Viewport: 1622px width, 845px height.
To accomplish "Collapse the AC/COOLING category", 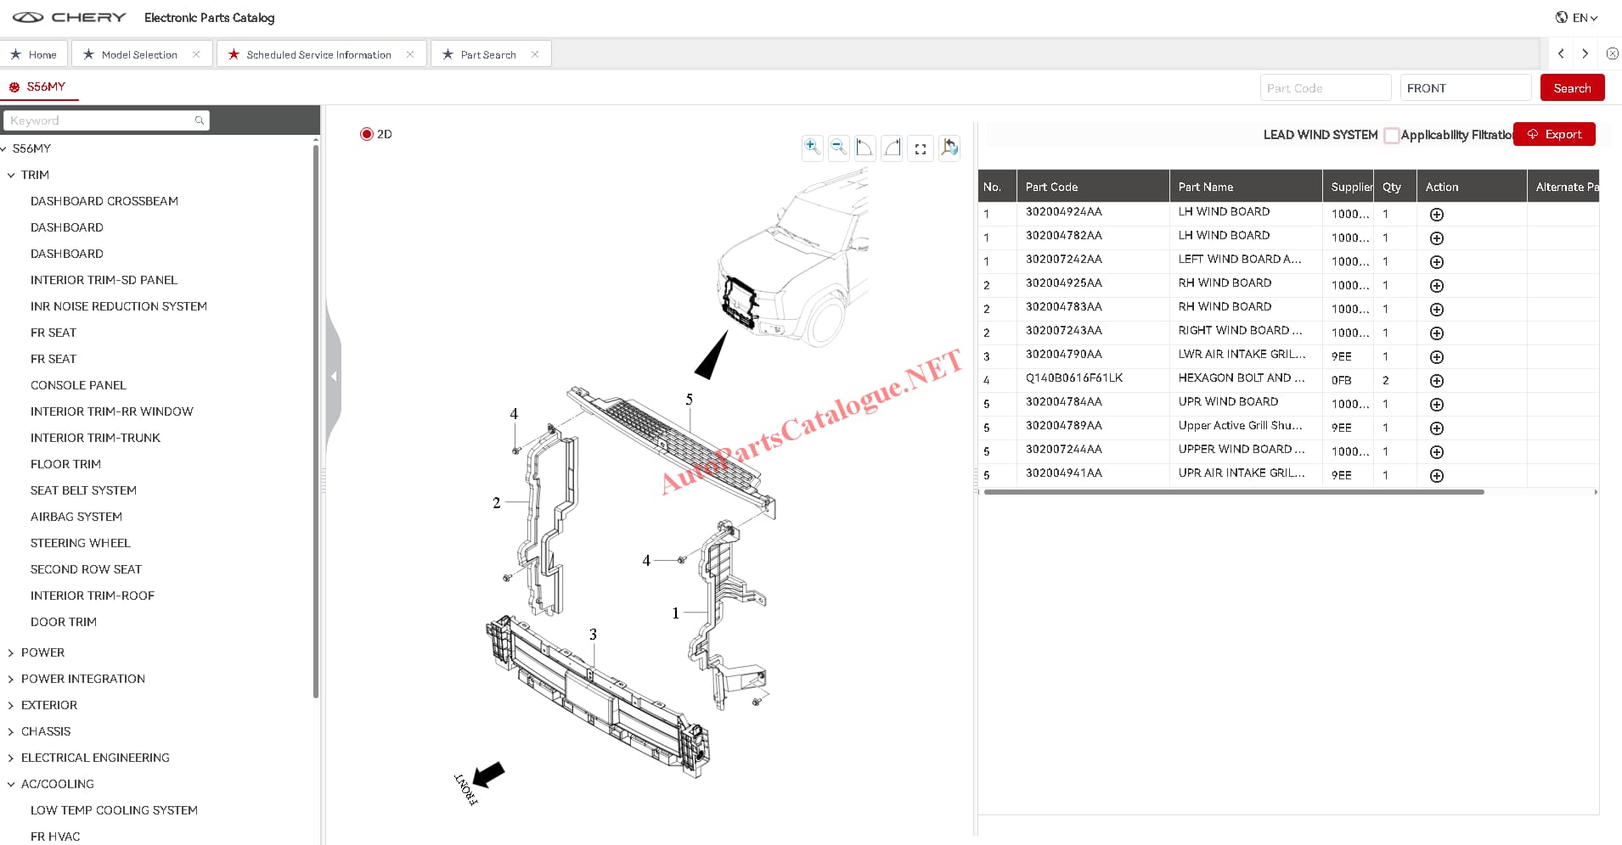I will click(x=11, y=784).
